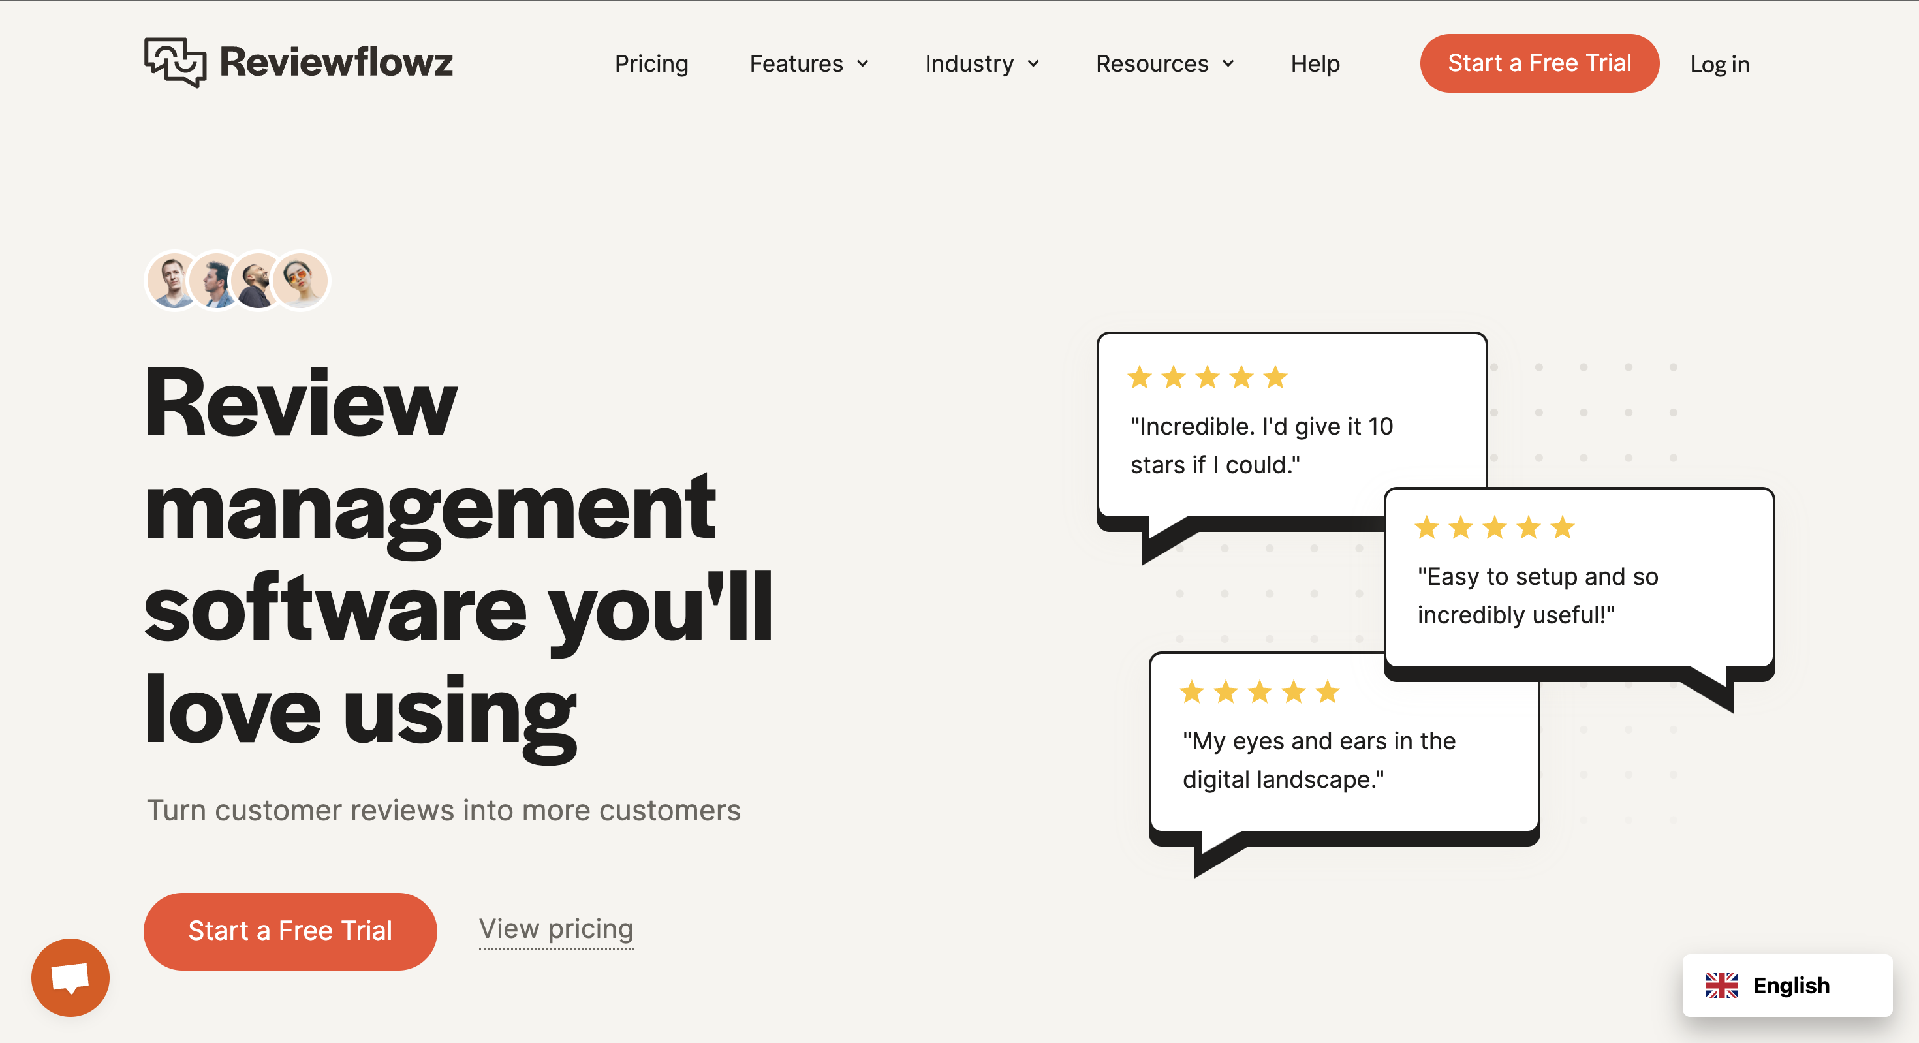
Task: Click the stars on the "My eyes and ears" review
Action: tap(1260, 692)
